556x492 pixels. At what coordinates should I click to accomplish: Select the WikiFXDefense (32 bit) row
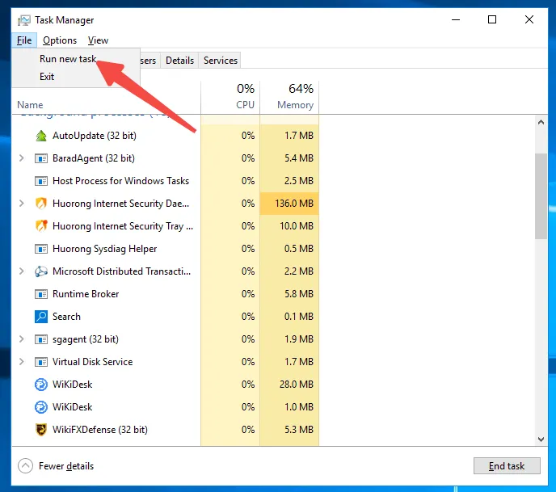pos(165,430)
